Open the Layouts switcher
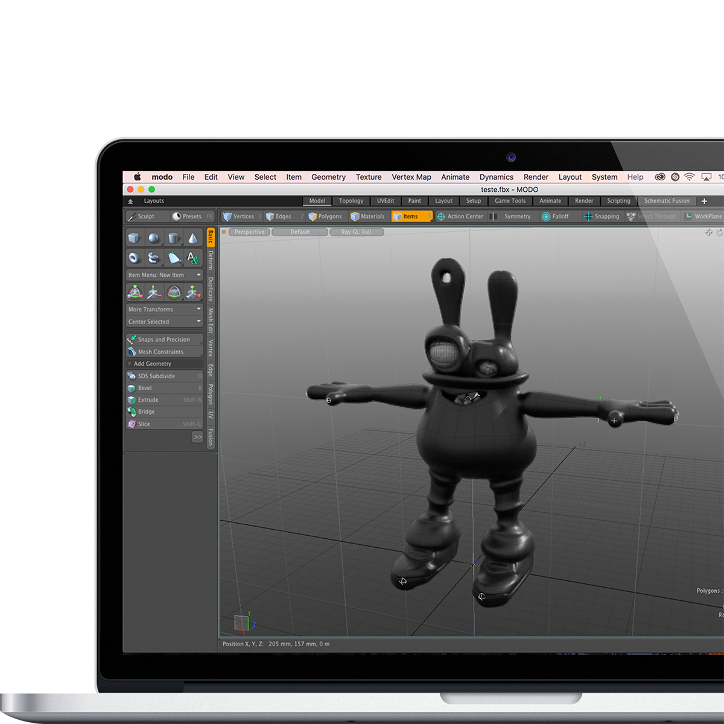This screenshot has width=724, height=724. coord(153,201)
